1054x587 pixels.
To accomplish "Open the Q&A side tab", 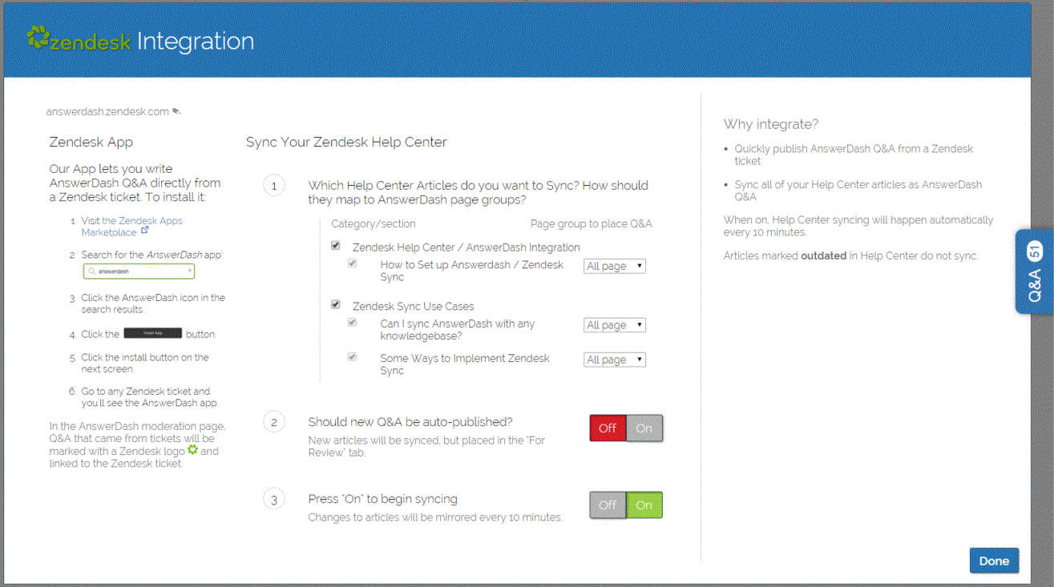I will (x=1035, y=271).
